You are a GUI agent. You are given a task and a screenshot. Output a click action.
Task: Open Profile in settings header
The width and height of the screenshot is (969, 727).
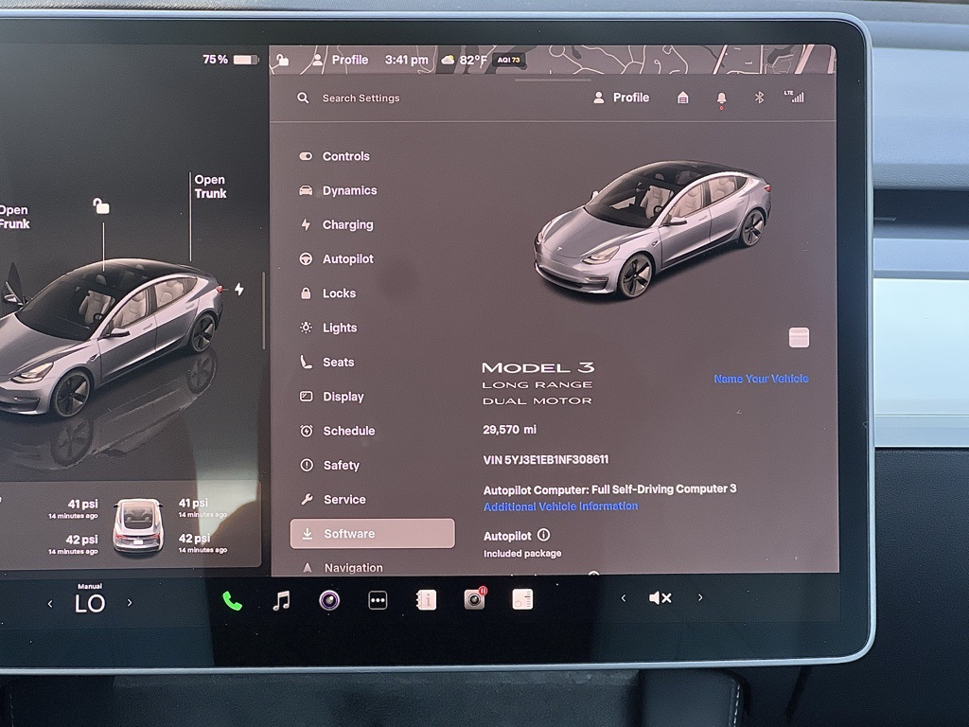(x=621, y=98)
